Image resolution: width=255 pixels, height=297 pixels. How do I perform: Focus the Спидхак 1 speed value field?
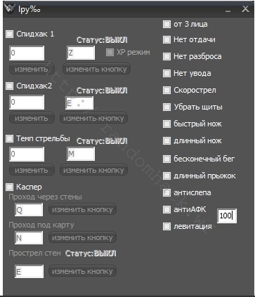point(27,53)
